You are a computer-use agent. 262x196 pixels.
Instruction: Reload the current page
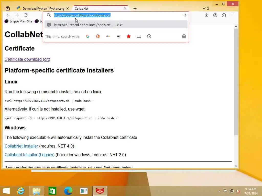26,15
